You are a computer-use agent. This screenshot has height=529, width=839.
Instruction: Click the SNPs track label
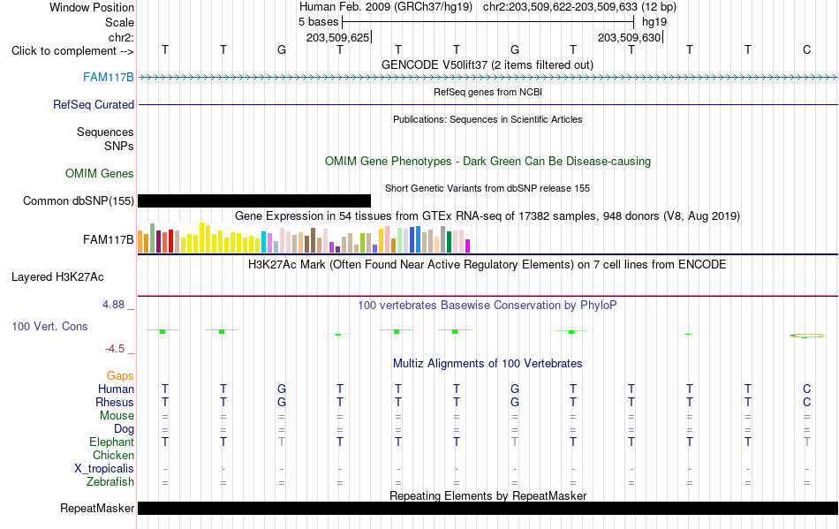[x=119, y=146]
